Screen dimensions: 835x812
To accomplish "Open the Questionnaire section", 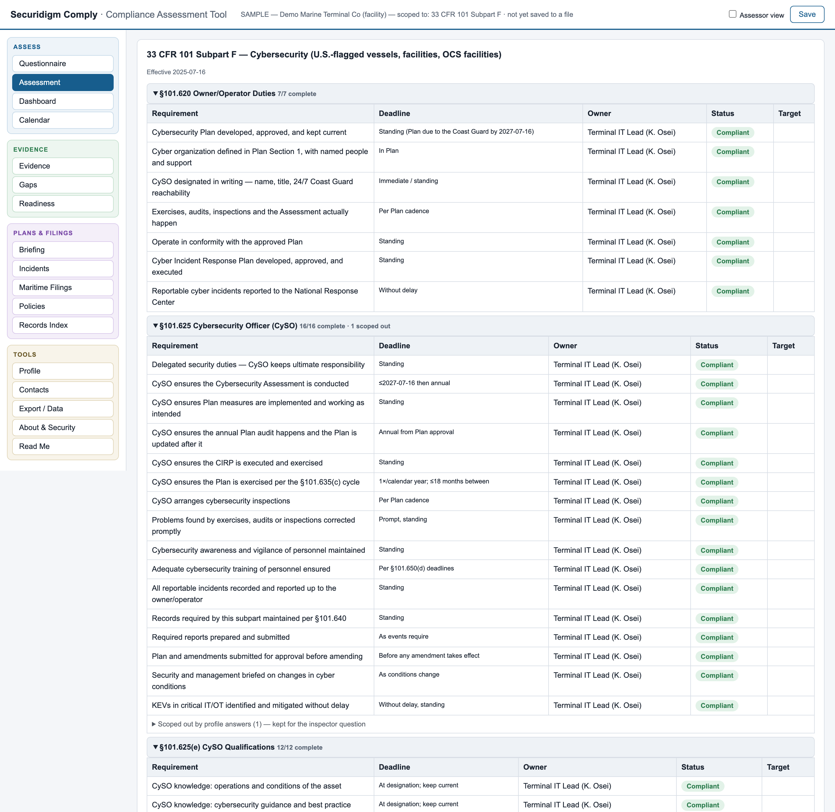I will [63, 64].
